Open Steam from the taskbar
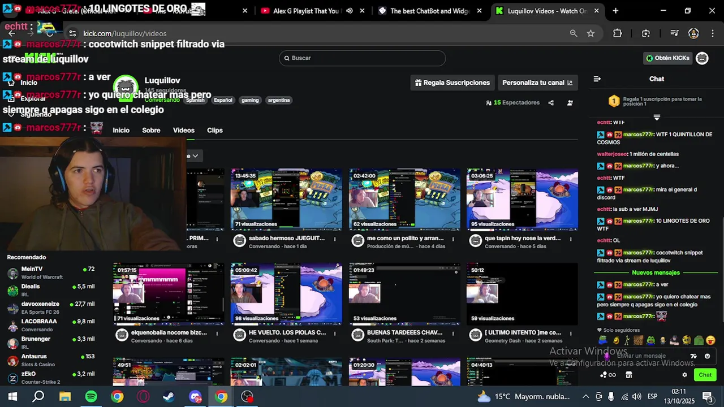 click(169, 397)
